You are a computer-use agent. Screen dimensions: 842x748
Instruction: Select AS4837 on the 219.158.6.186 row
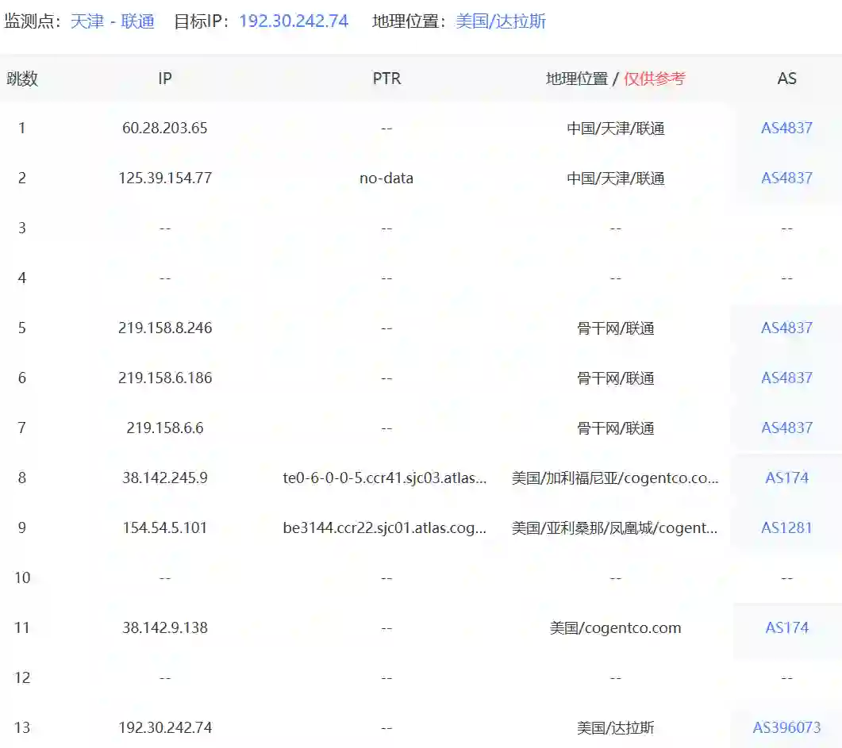(786, 378)
